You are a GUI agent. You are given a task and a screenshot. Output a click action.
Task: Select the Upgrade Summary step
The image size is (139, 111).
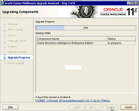18,52
